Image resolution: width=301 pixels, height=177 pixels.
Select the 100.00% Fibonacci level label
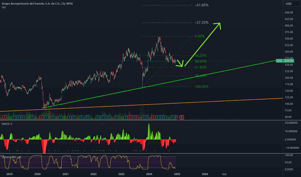[202, 87]
